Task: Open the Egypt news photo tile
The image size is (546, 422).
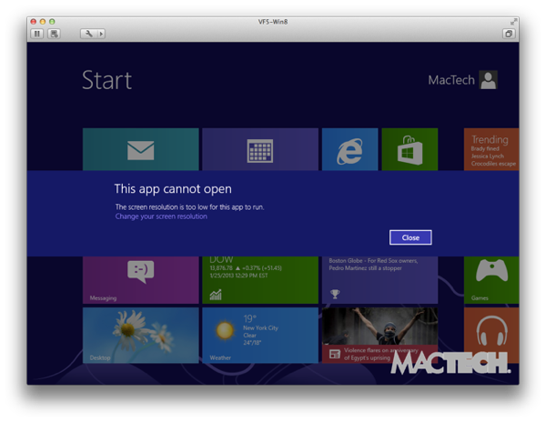Action: tap(379, 335)
